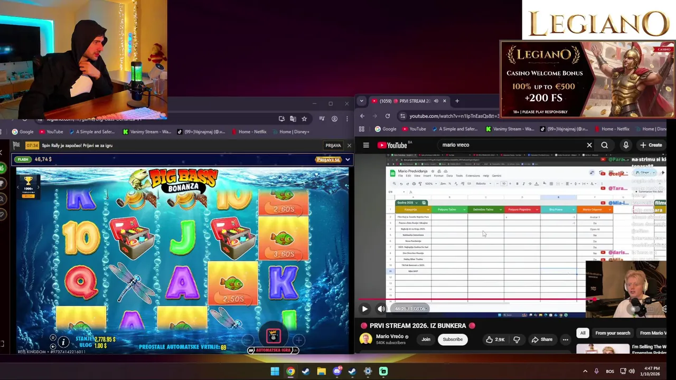Screen dimensions: 676x380
Task: Click install app icon in casino address bar
Action: click(281, 119)
